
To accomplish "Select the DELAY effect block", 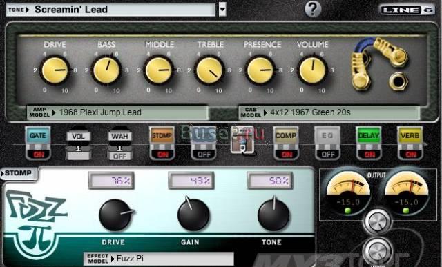I will [x=369, y=136].
